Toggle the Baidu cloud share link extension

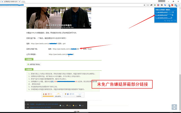click(x=176, y=5)
